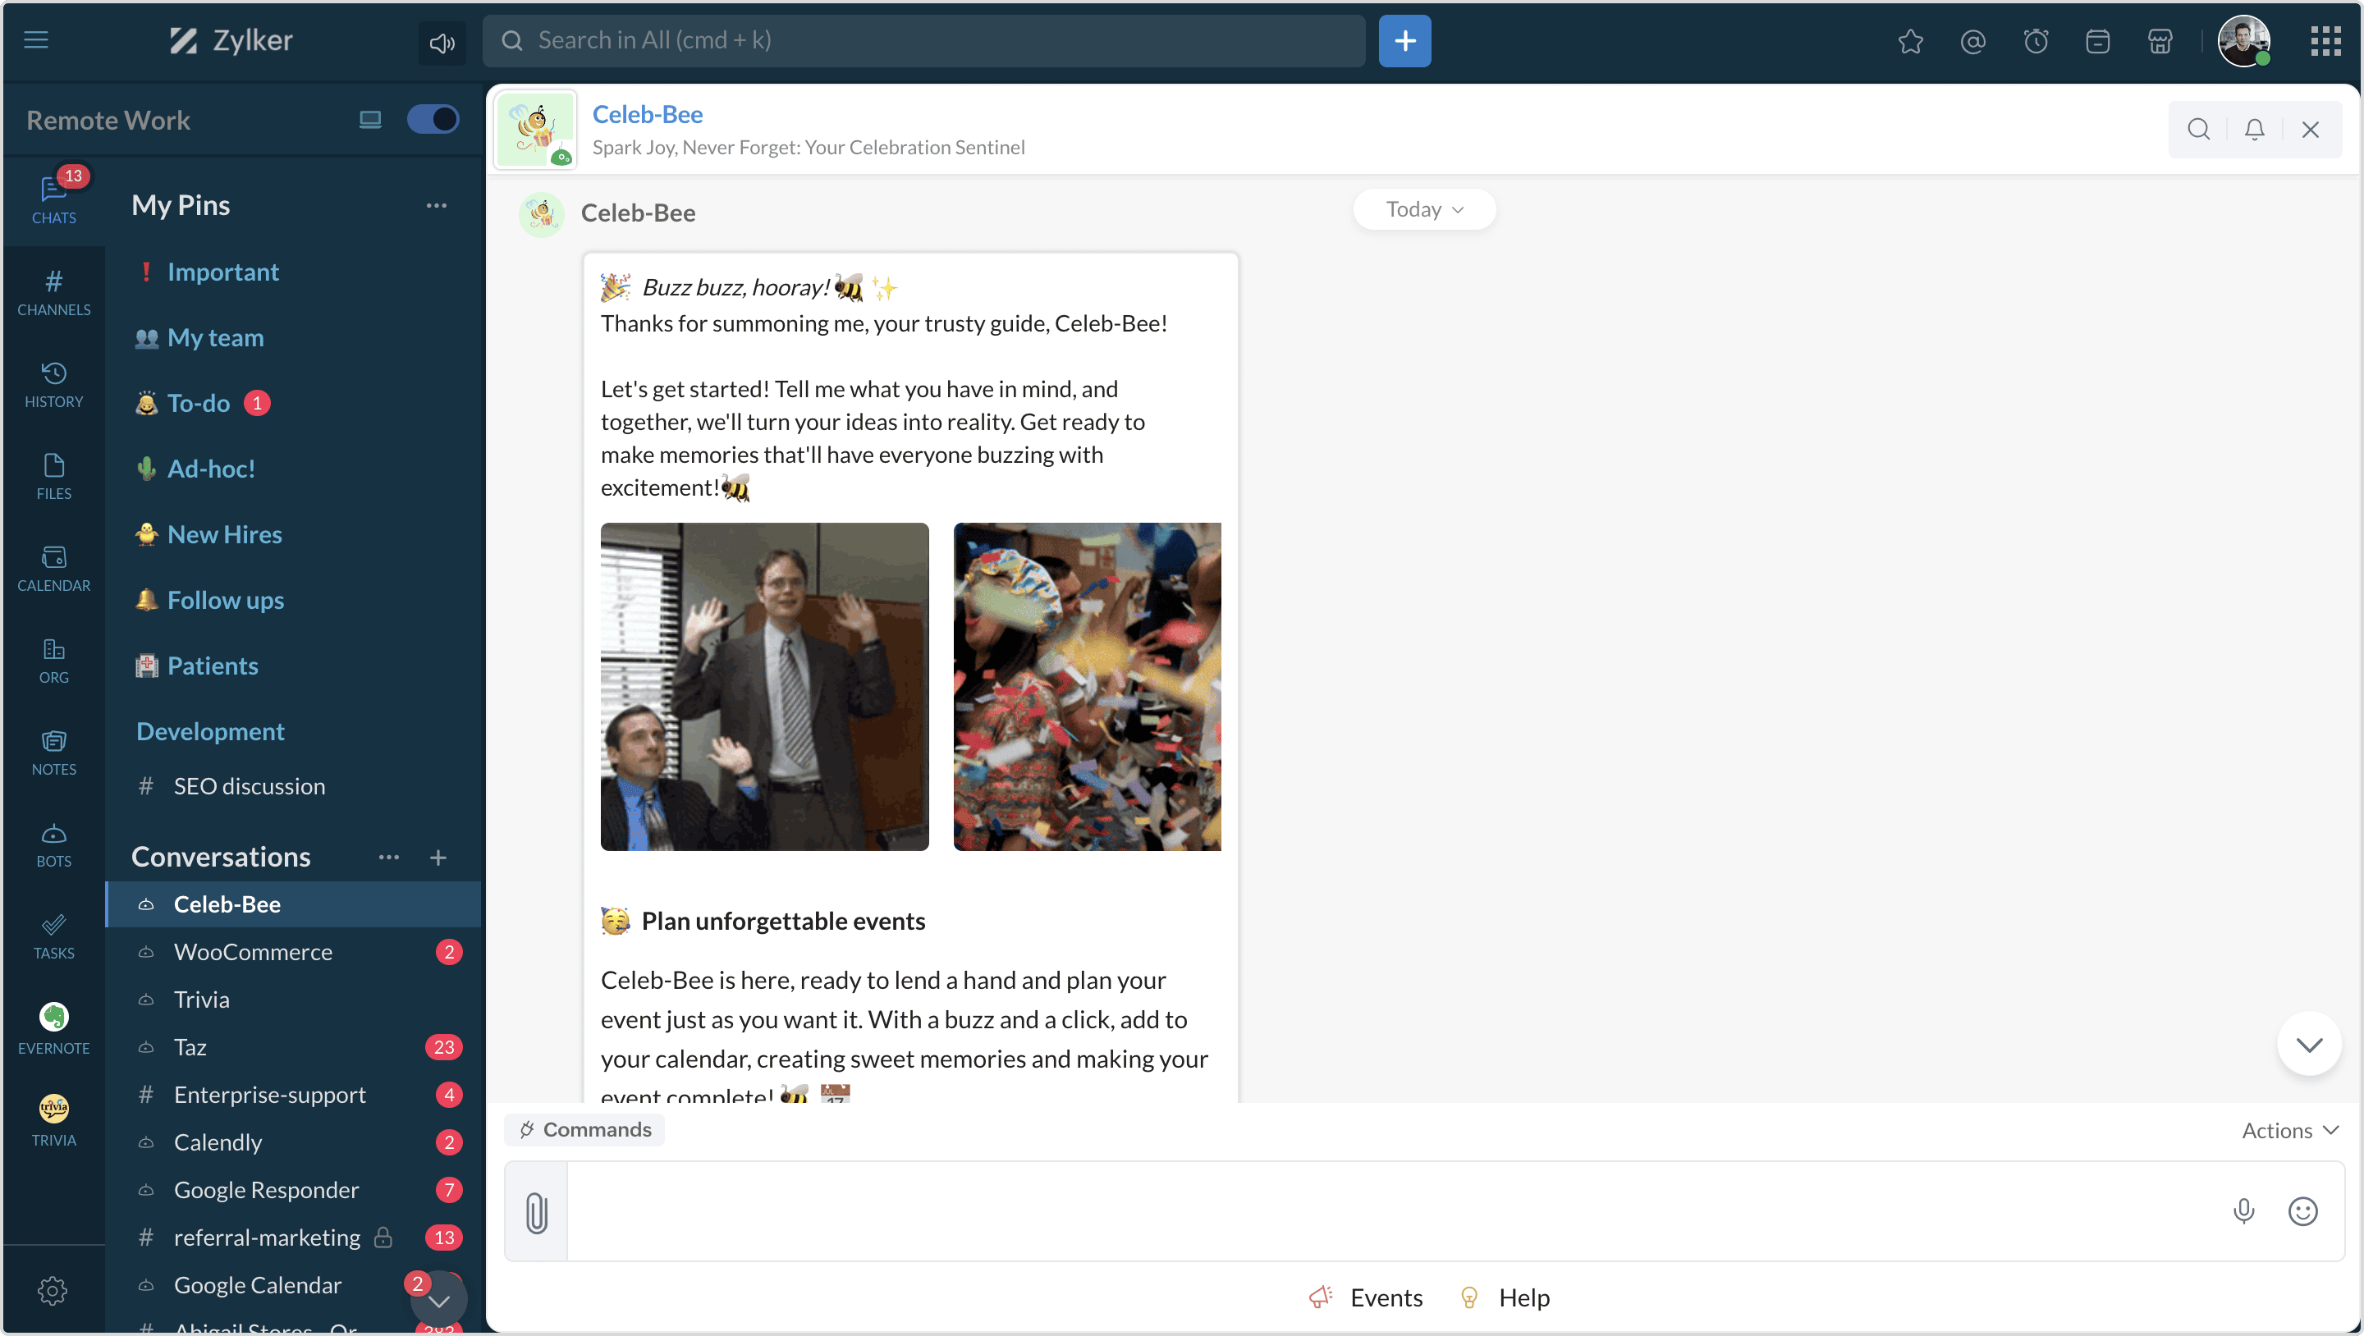Open Calendar in sidebar
This screenshot has height=1336, width=2364.
(54, 567)
